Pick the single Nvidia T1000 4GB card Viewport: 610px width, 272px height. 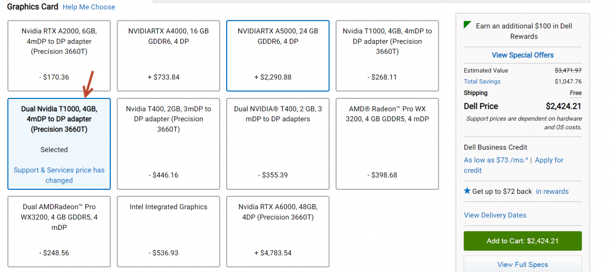[387, 56]
